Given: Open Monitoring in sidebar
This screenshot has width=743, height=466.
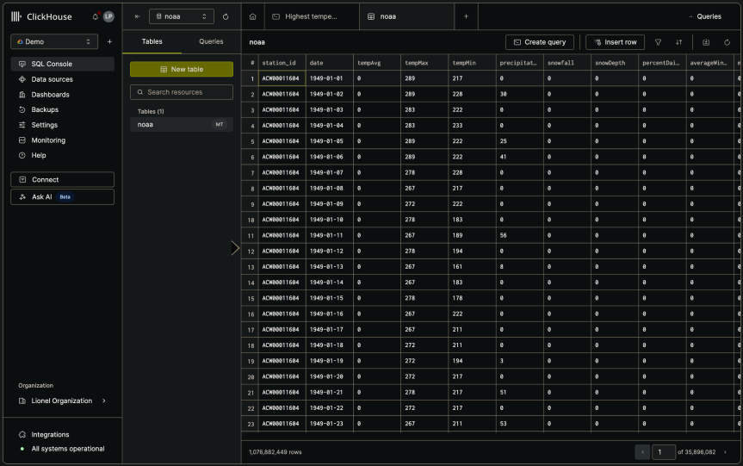Looking at the screenshot, I should pyautogui.click(x=62, y=140).
